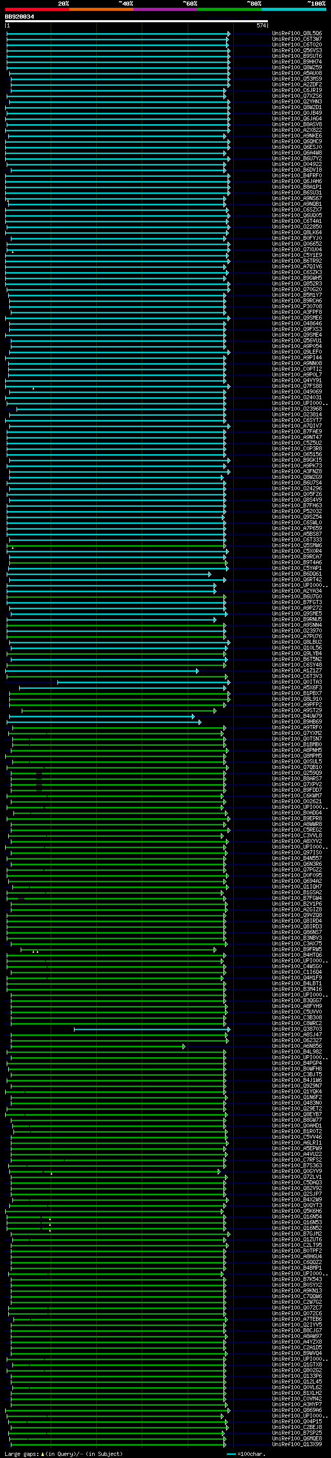Select hit label UniRef100_B5M1Y7
This screenshot has height=1458, width=331.
click(x=297, y=295)
